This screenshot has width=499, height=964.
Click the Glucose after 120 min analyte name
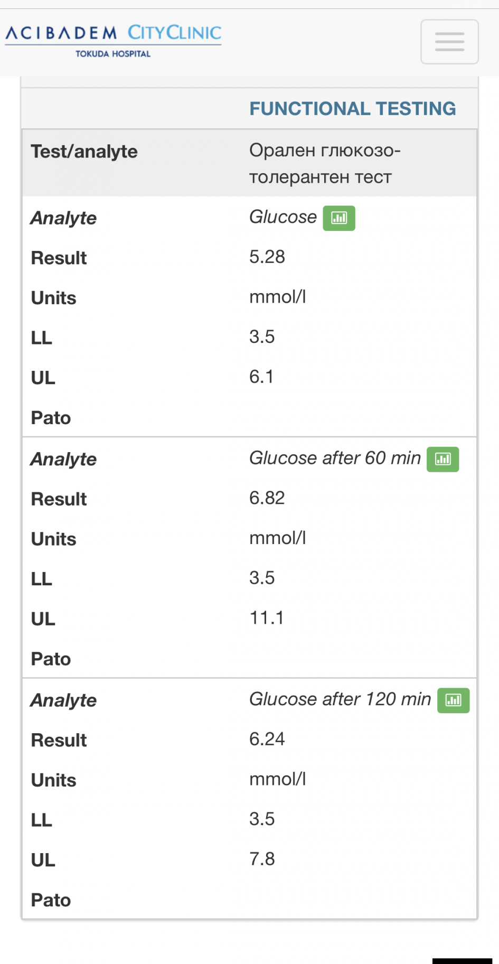click(340, 699)
